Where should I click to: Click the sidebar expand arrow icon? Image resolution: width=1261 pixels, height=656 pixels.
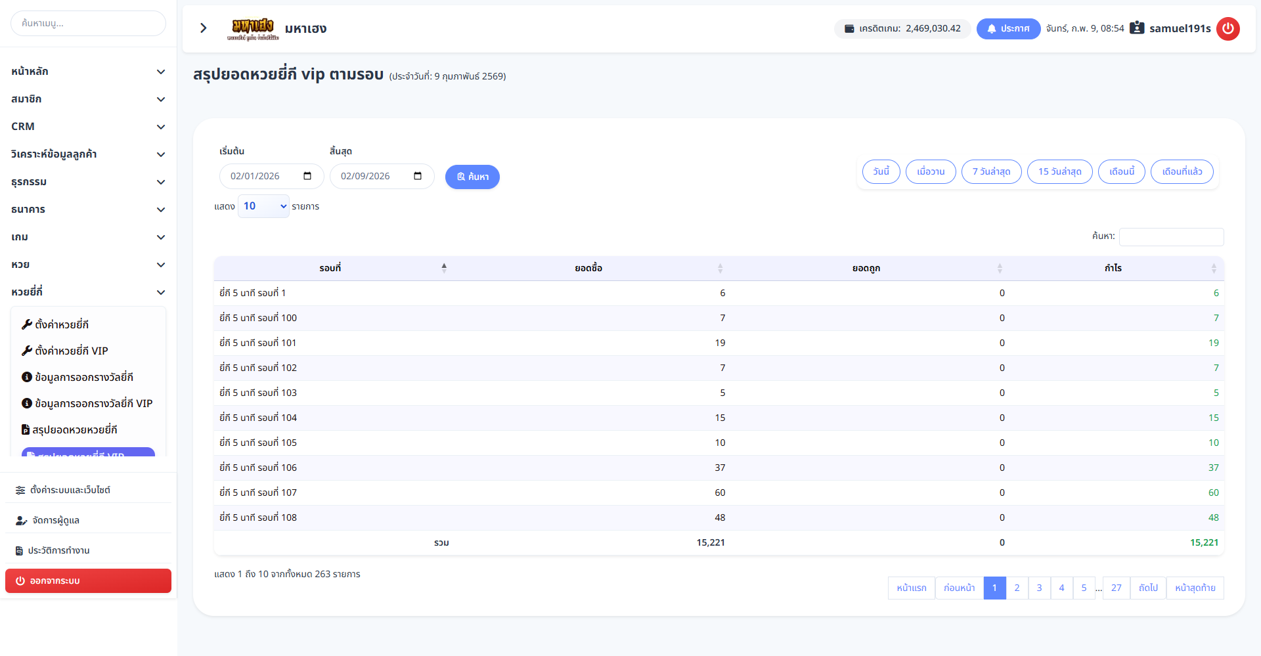(x=204, y=28)
